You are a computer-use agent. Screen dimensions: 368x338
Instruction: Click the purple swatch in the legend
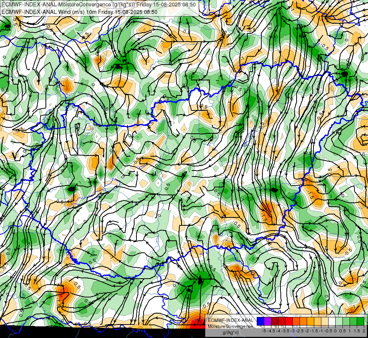pos(268,321)
